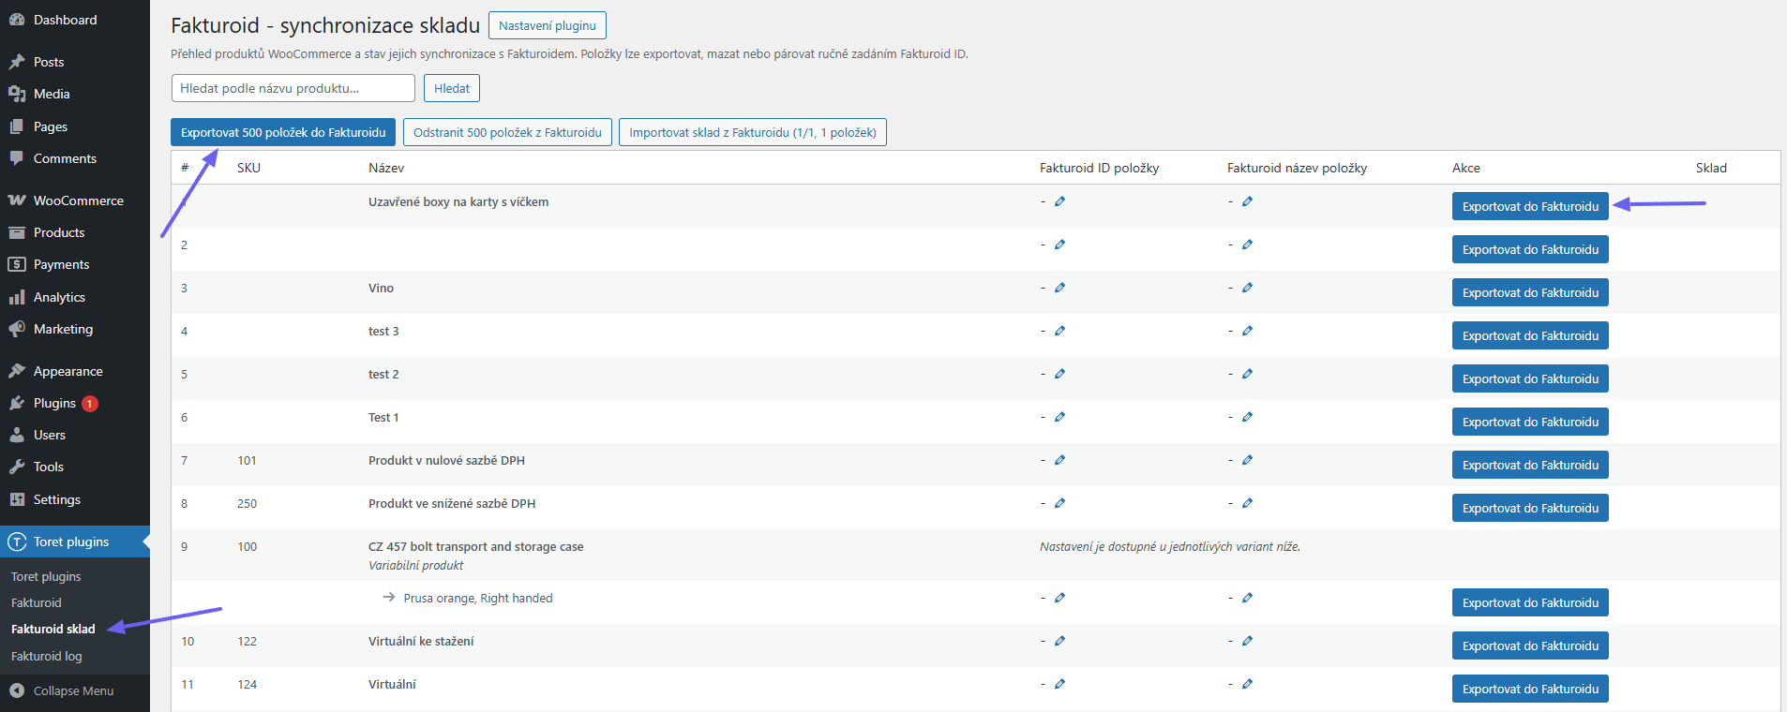The height and width of the screenshot is (712, 1787).
Task: Open the WooCommerce menu
Action: click(x=79, y=200)
